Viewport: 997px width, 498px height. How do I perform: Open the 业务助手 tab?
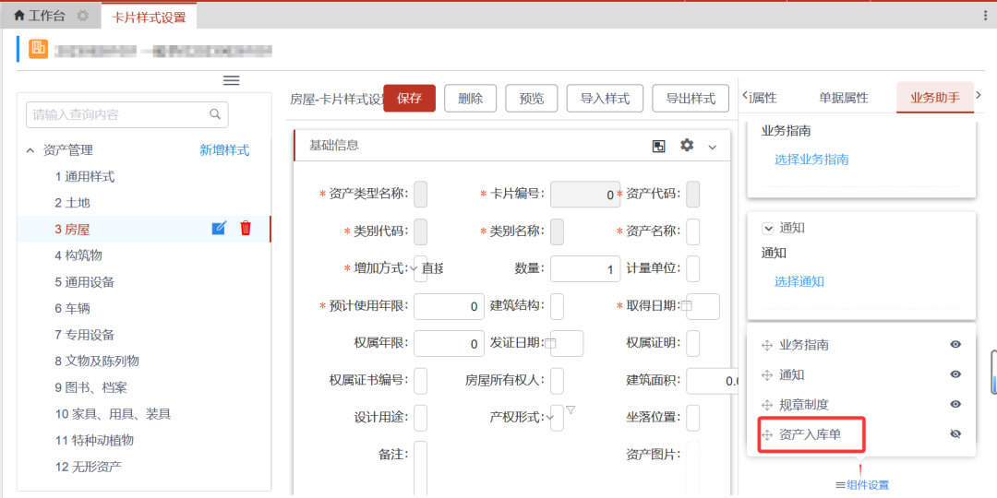[x=934, y=98]
